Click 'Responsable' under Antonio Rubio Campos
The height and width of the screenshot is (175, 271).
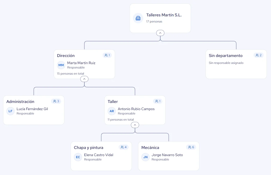click(127, 113)
